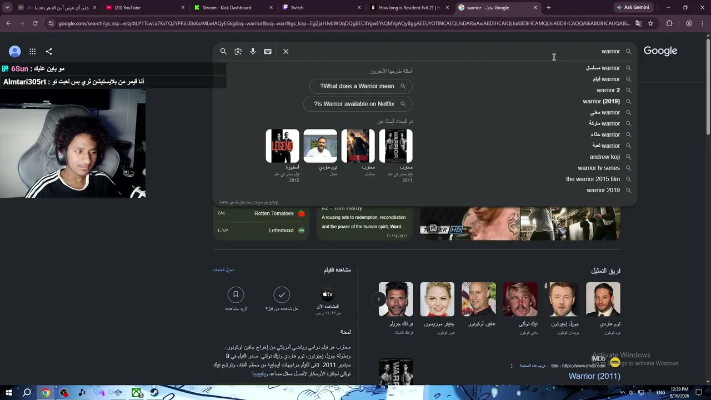Bookmark this page with the star icon
Image resolution: width=711 pixels, height=400 pixels.
point(650,23)
